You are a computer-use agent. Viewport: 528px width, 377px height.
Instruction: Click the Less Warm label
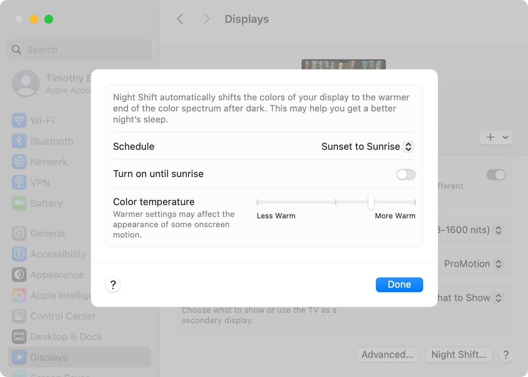[276, 216]
